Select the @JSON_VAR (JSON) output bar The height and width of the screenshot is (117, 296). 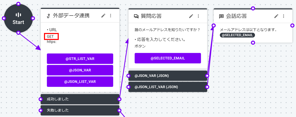[168, 76]
